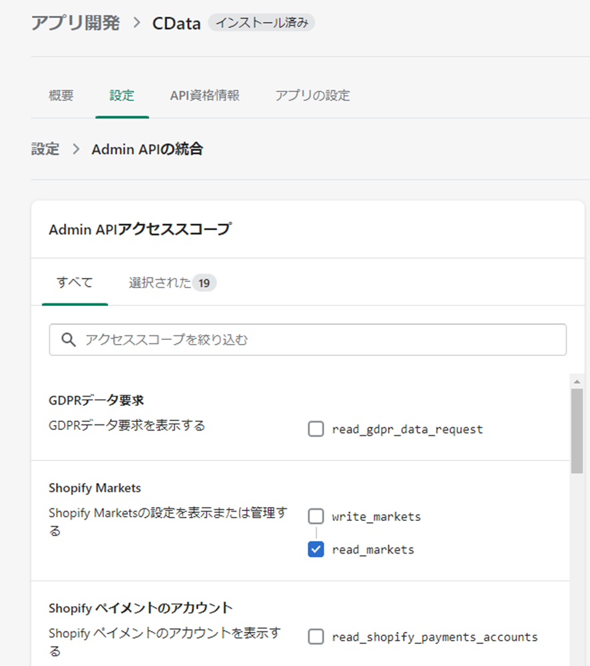
Task: Click the search magnifier icon in filter box
Action: tap(69, 340)
